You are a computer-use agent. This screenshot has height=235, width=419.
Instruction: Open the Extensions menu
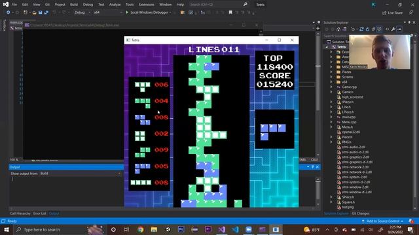tap(147, 5)
